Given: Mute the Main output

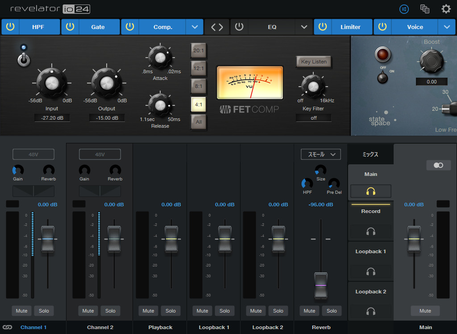Looking at the screenshot, I should 425,311.
